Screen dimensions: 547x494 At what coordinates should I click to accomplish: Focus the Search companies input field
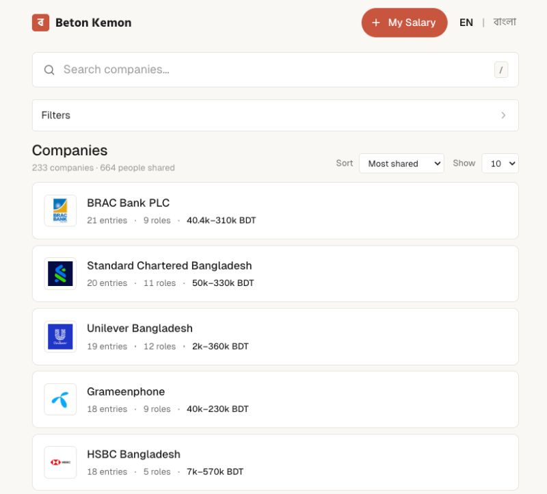276,70
